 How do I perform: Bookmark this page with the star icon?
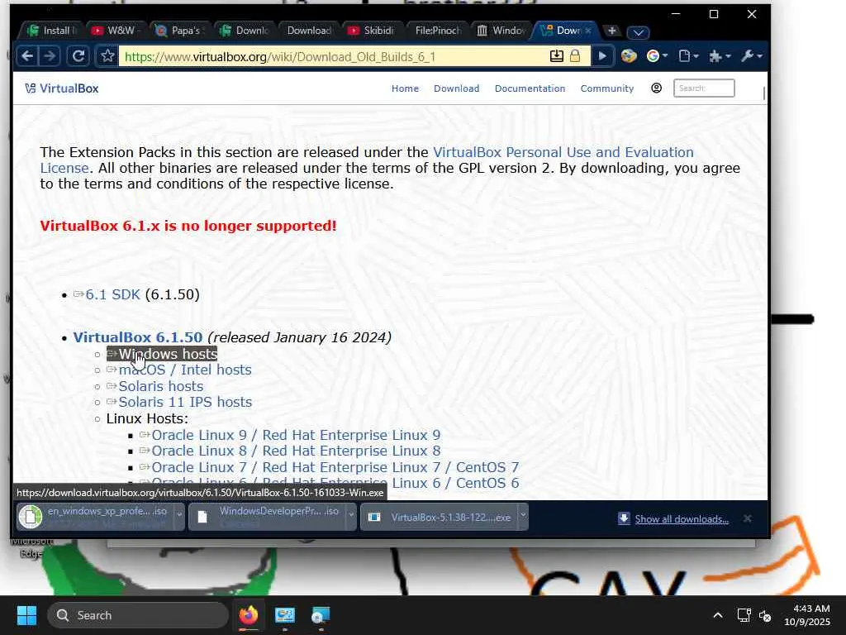(x=107, y=55)
